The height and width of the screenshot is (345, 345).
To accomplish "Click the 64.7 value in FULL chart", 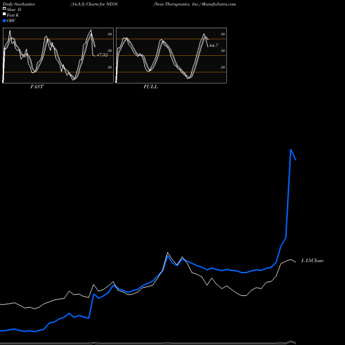I will click(x=214, y=46).
